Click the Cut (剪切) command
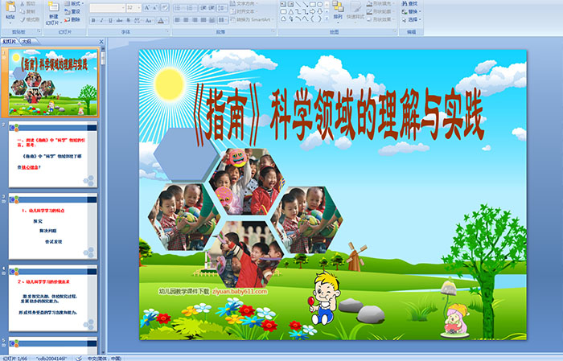The image size is (563, 361). [x=28, y=3]
